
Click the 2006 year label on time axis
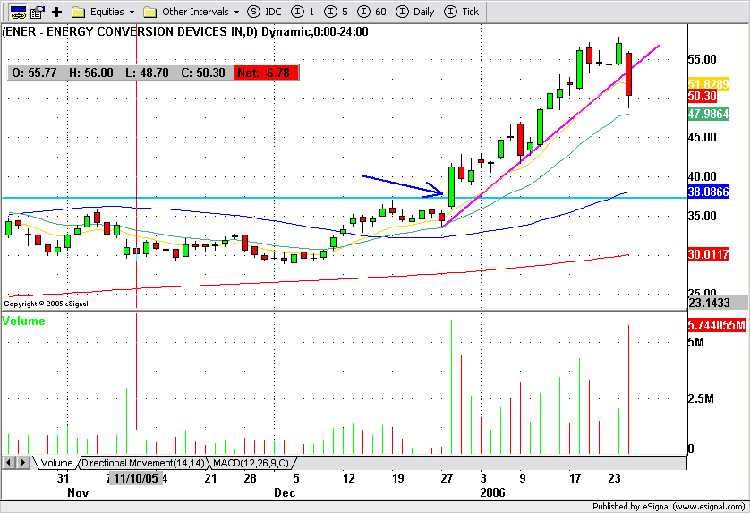pyautogui.click(x=492, y=493)
